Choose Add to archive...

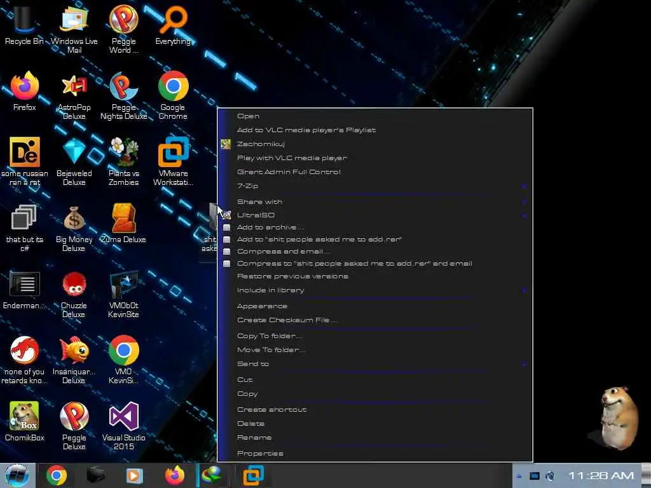point(375,227)
